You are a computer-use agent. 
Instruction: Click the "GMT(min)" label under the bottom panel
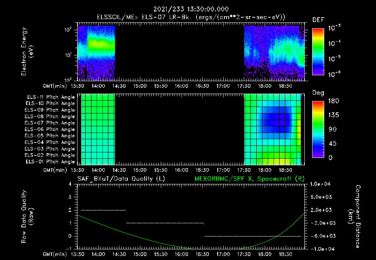[55, 254]
